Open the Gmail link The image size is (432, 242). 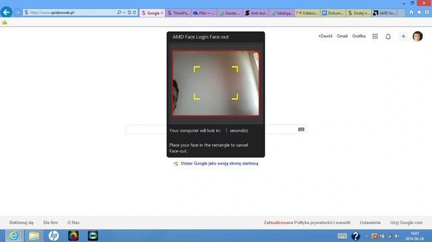342,36
